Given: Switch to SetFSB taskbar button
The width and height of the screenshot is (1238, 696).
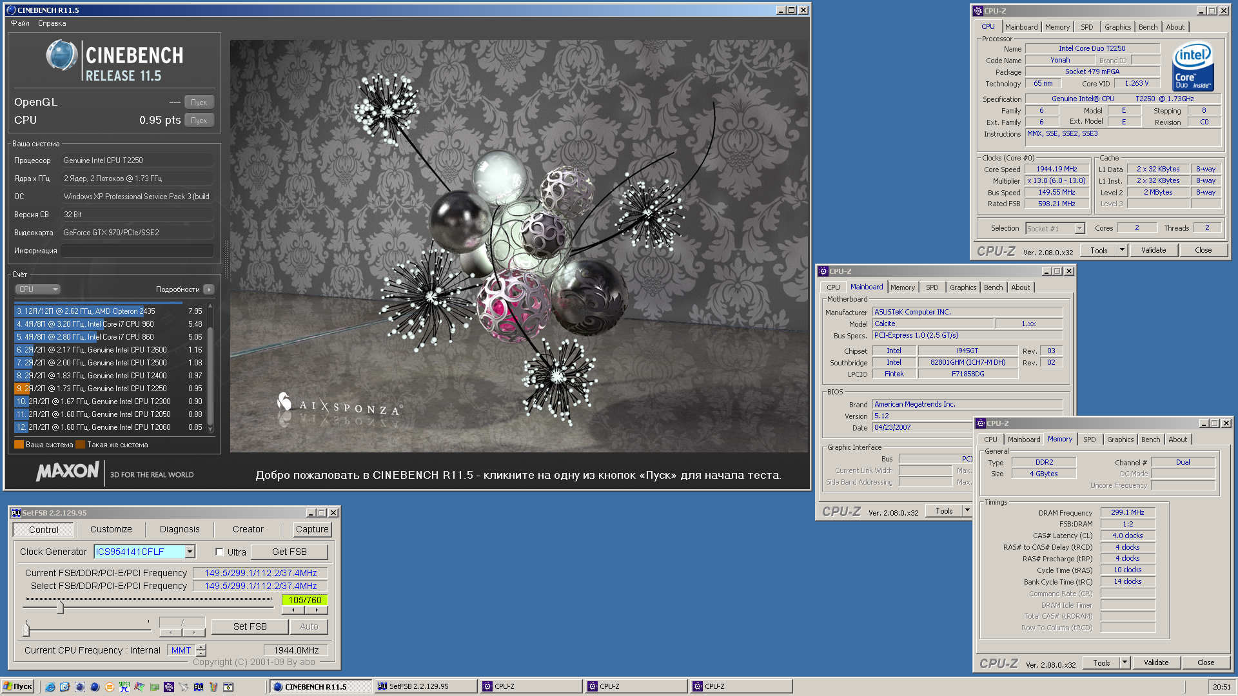Looking at the screenshot, I should 426,687.
